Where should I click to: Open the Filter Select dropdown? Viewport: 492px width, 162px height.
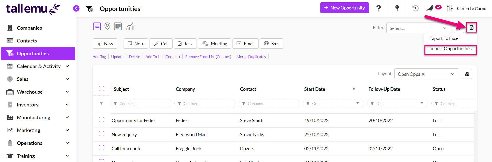pos(419,28)
